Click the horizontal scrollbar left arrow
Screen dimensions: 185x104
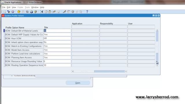[73, 71]
